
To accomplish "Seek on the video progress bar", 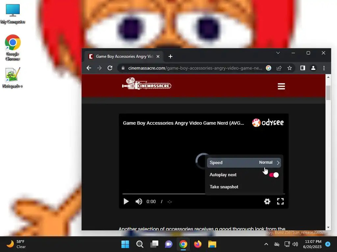I will pos(203,194).
